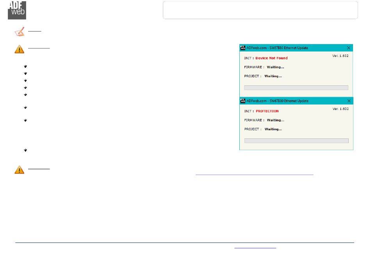Select the red Device Not Found status text
The image size is (371, 255).
pyautogui.click(x=272, y=58)
